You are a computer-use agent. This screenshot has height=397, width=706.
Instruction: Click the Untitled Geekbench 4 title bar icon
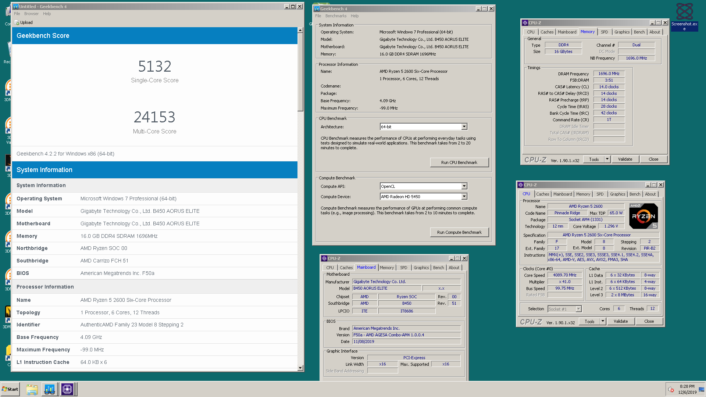[15, 7]
